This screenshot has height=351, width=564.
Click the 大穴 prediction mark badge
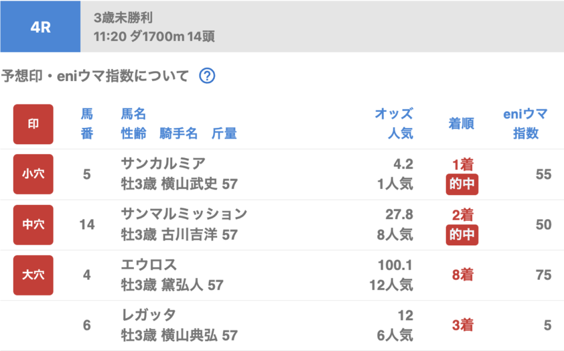[x=33, y=275]
